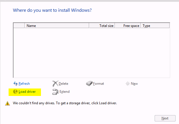Screen dimensions: 179x124
Task: Click the yellow warning triangle icon
Action: point(7,103)
